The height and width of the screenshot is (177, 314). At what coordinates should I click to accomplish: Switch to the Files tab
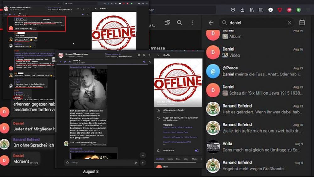[178, 159]
